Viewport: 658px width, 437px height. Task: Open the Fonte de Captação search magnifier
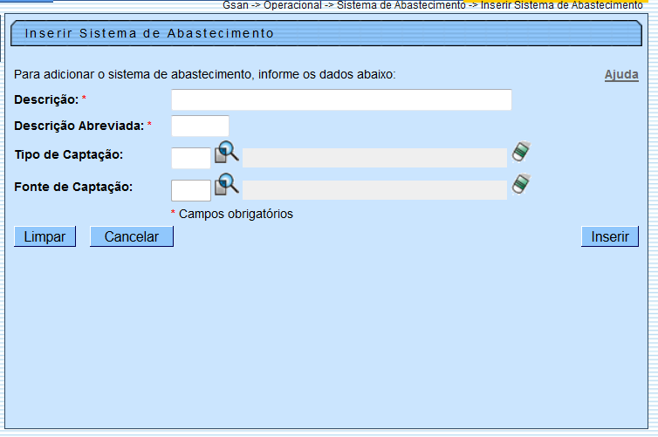point(226,184)
